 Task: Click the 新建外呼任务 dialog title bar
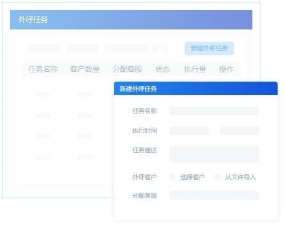point(196,88)
